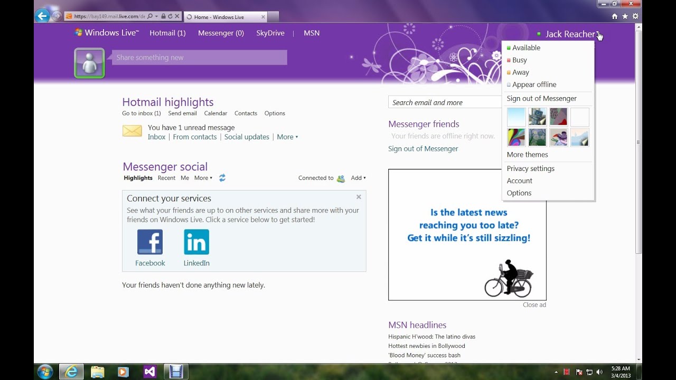Open the Inbox link
This screenshot has height=380, width=676.
156,137
